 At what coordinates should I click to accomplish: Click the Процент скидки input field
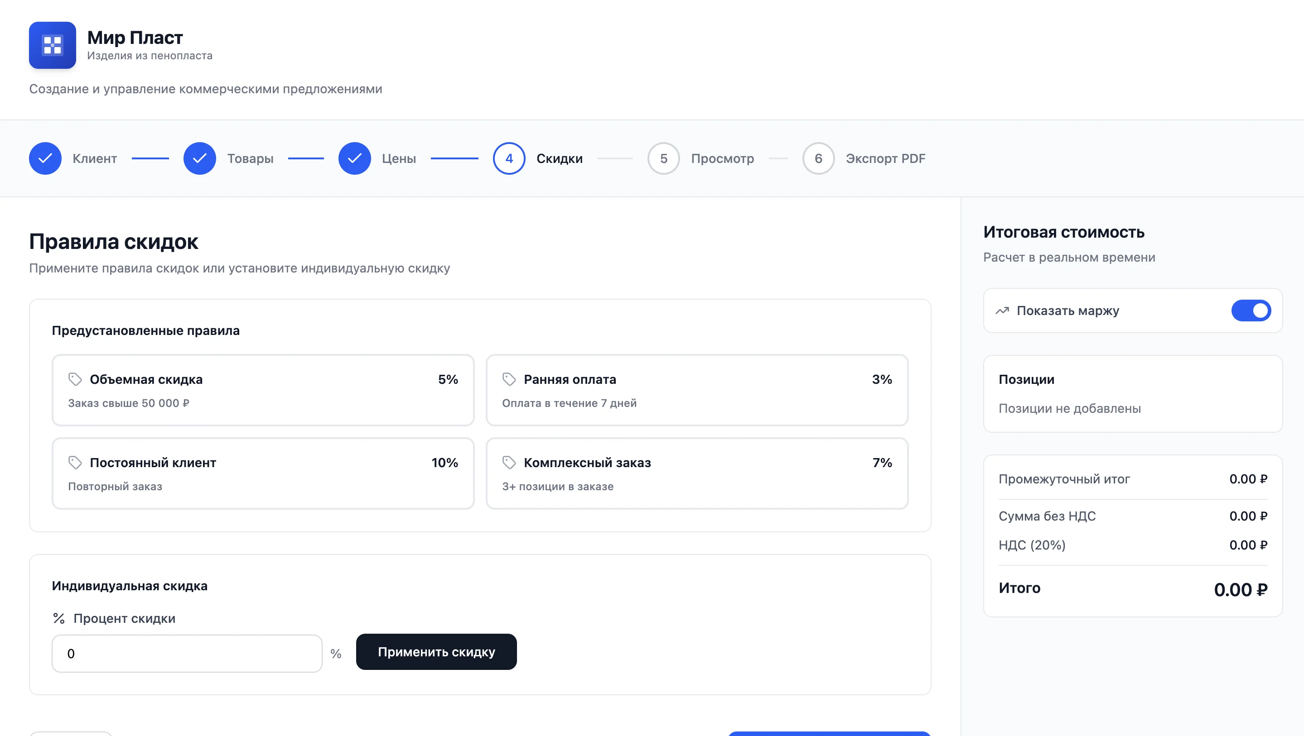tap(187, 653)
